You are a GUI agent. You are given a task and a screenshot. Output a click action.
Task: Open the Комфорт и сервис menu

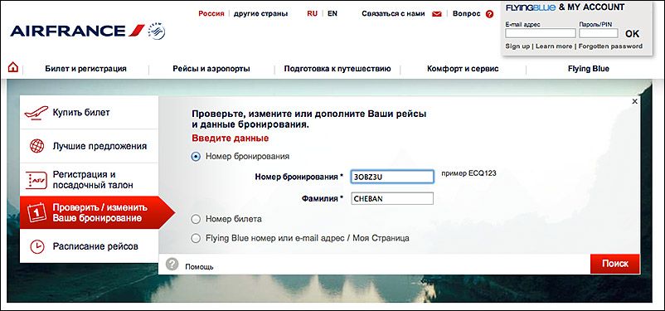463,69
